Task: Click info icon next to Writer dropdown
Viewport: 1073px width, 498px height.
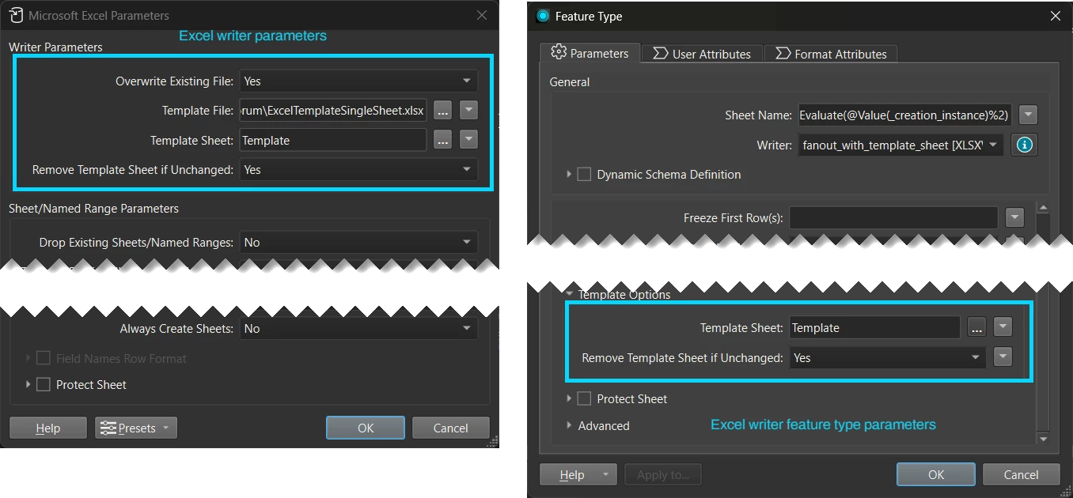Action: point(1026,145)
